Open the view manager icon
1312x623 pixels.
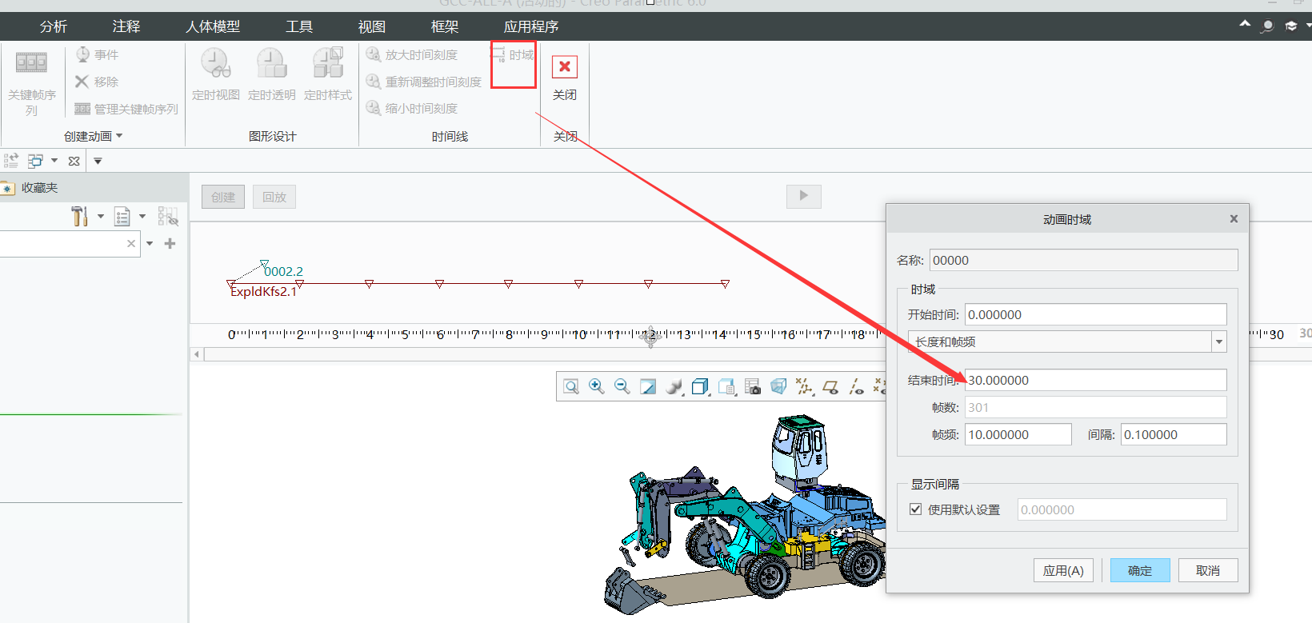pyautogui.click(x=726, y=387)
